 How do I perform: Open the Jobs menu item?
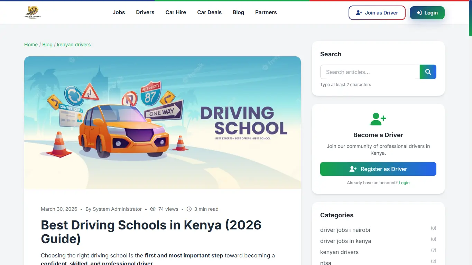pos(119,12)
